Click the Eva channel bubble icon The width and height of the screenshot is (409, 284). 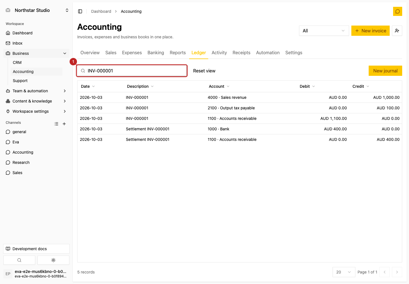tap(8, 142)
